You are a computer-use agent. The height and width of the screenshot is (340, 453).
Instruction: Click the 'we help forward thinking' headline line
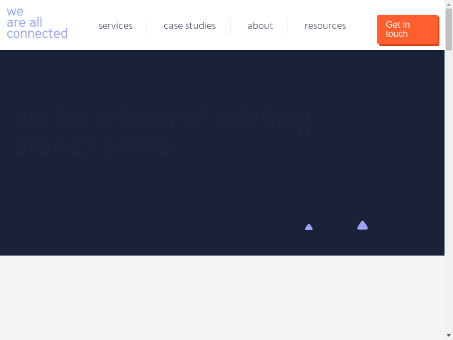click(163, 118)
